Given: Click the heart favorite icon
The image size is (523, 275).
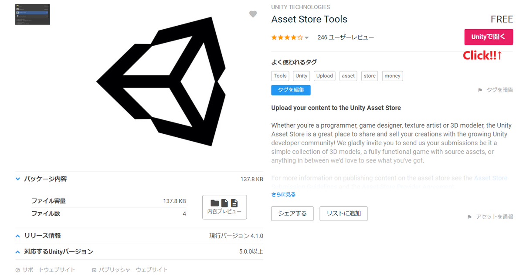Looking at the screenshot, I should (253, 14).
